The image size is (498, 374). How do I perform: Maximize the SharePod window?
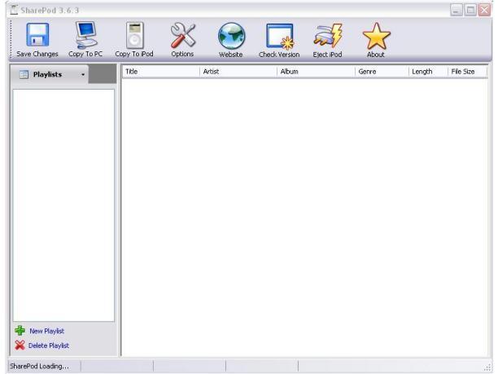click(470, 10)
